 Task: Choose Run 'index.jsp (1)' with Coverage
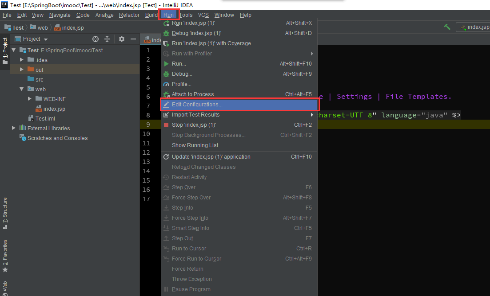click(x=239, y=43)
